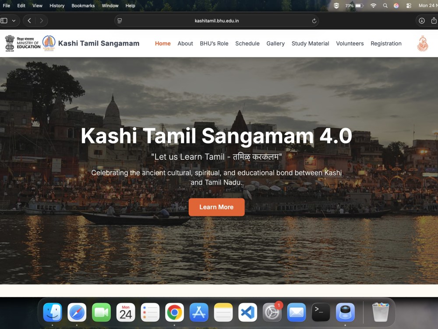438x329 pixels.
Task: Open the About nav link
Action: coord(185,43)
